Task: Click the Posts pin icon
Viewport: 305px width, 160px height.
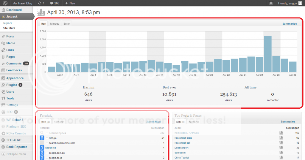Action: pyautogui.click(x=3, y=36)
